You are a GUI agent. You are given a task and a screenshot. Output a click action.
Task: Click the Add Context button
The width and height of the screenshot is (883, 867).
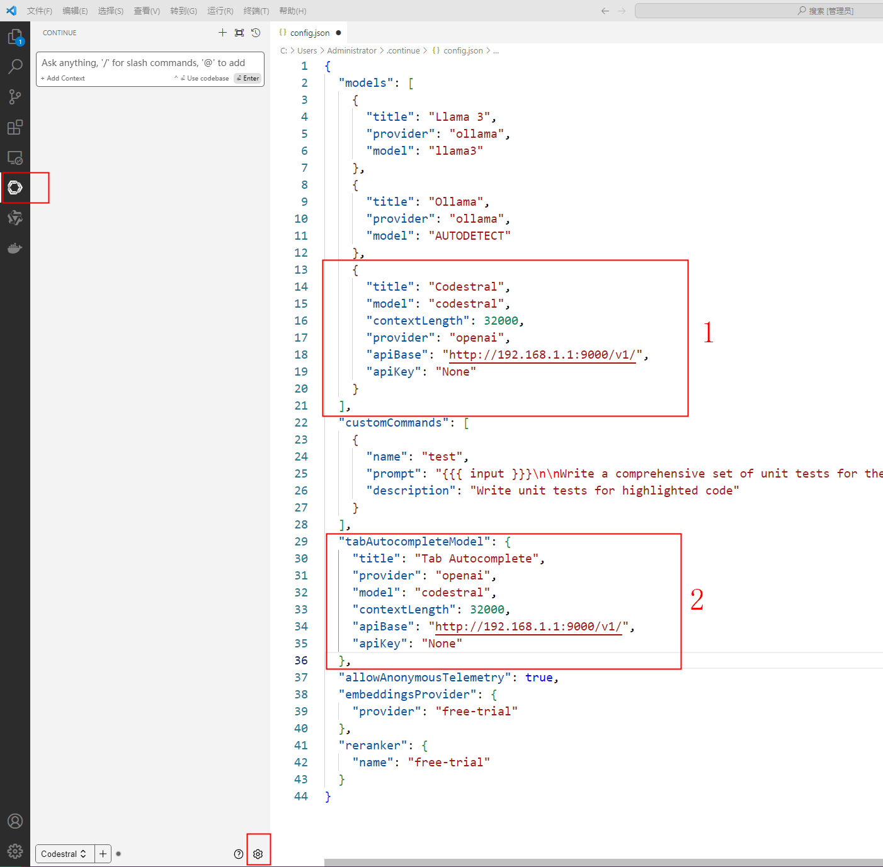(x=63, y=78)
